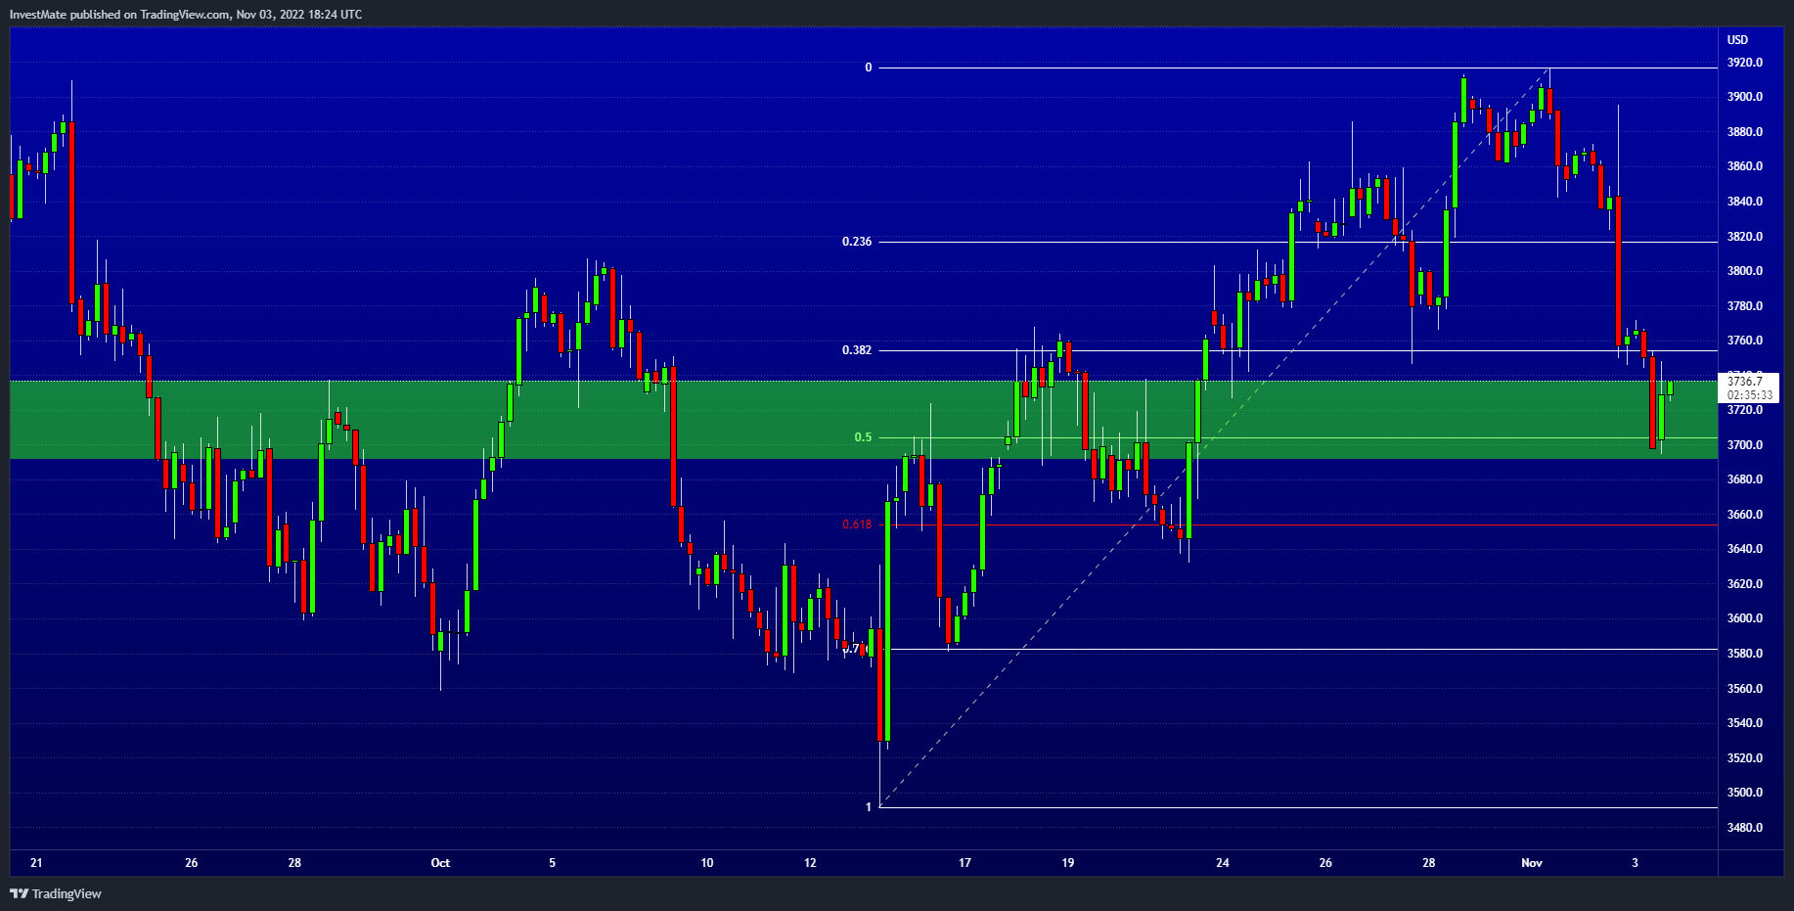Click the 3880.0 price axis label
Screen dimensions: 1794x911
coord(1745,132)
